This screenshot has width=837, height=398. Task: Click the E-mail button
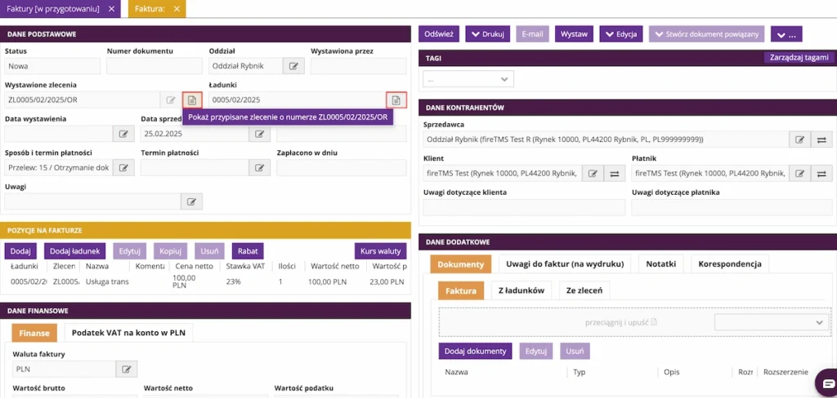[x=532, y=33]
